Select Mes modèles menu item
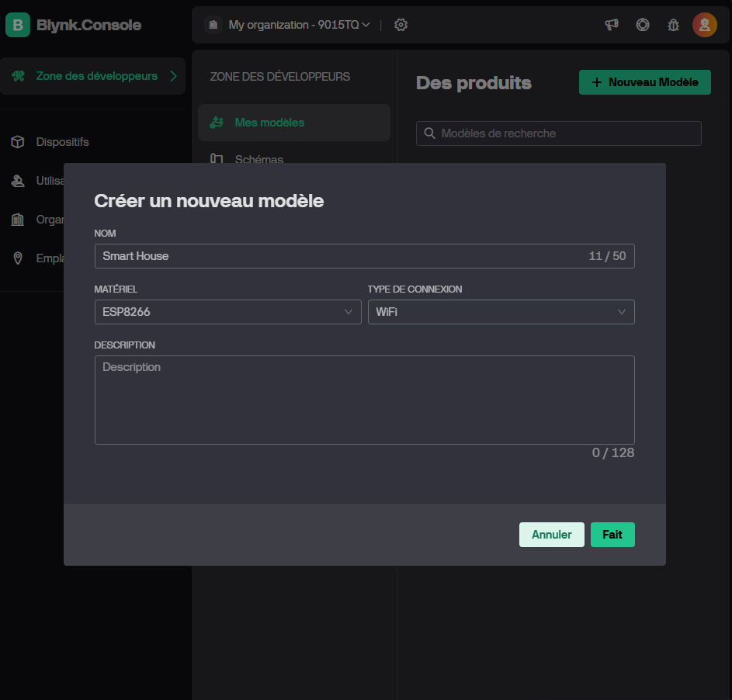 [x=294, y=123]
